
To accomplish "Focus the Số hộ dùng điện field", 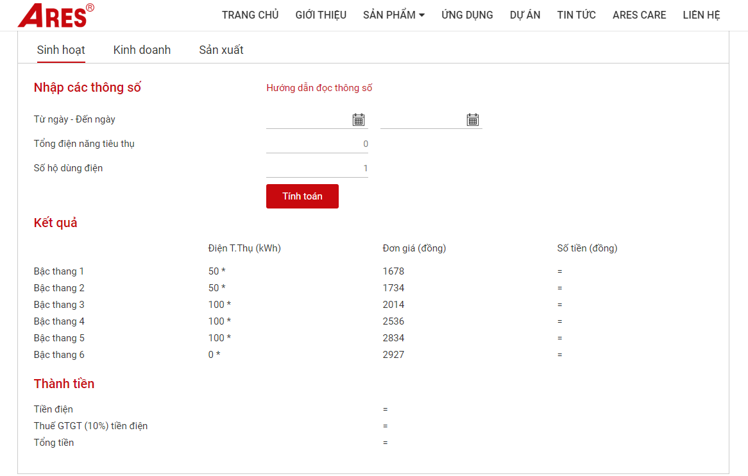I will point(317,169).
